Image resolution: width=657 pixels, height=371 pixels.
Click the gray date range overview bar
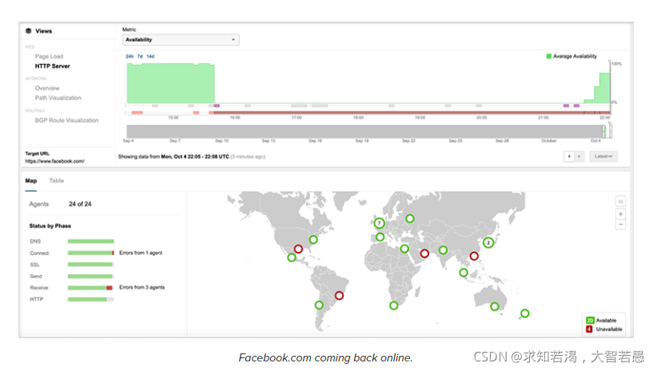coord(364,131)
